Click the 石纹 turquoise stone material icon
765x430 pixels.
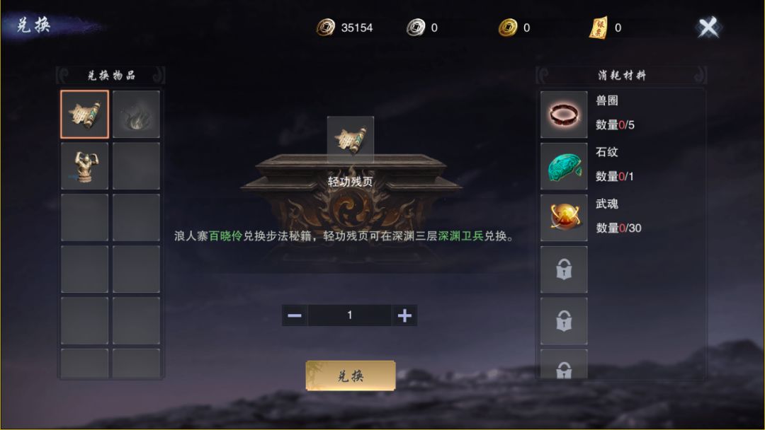click(x=564, y=166)
